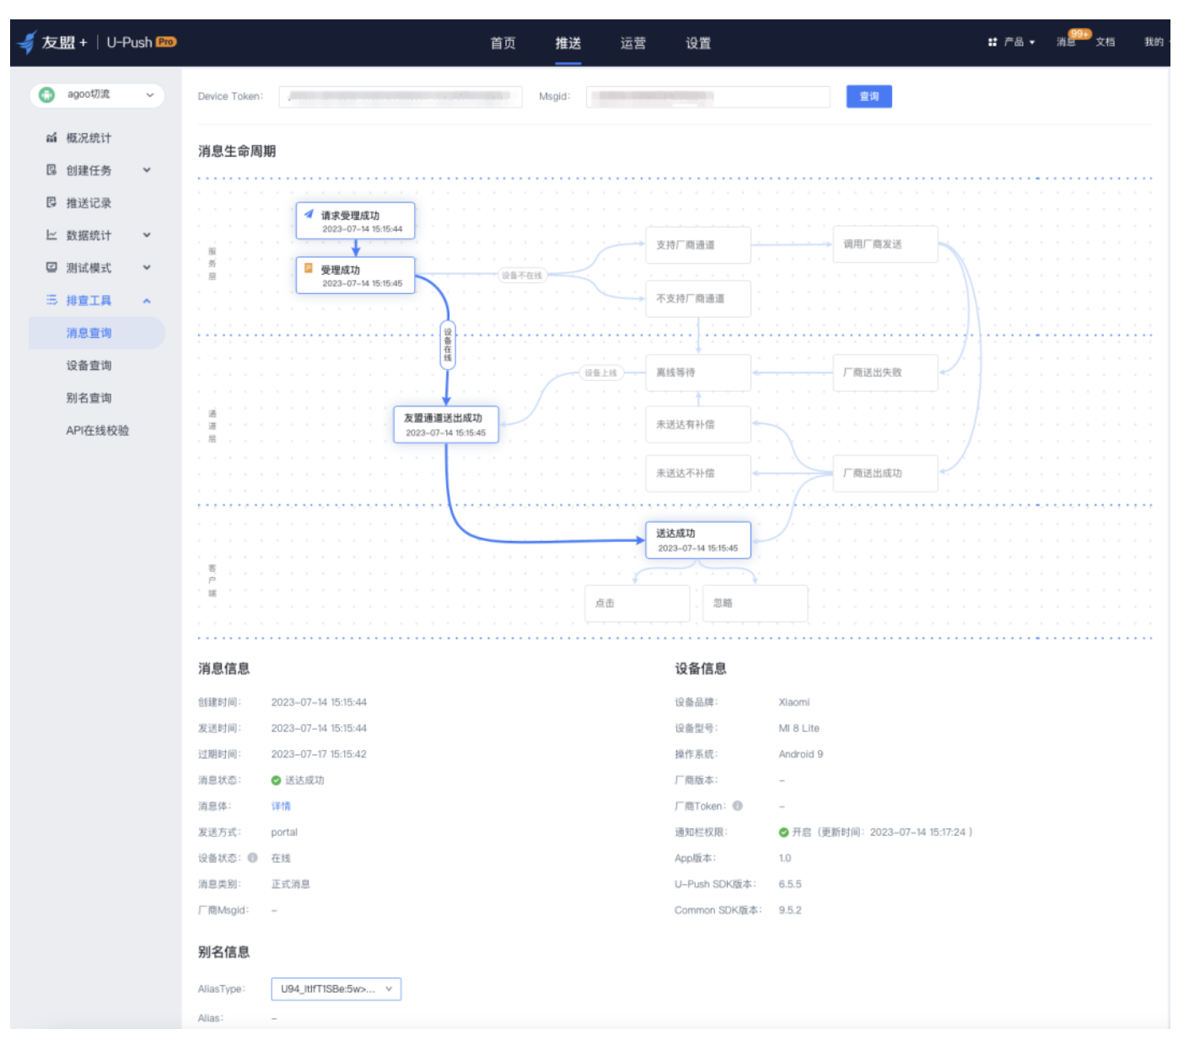The image size is (1189, 1045).
Task: Click the info icon next to 厂商Token
Action: (738, 806)
